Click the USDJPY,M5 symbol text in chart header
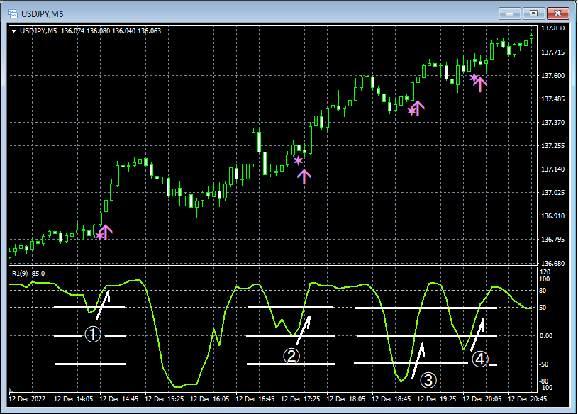Viewport: 578px width, 414px height. click(39, 30)
